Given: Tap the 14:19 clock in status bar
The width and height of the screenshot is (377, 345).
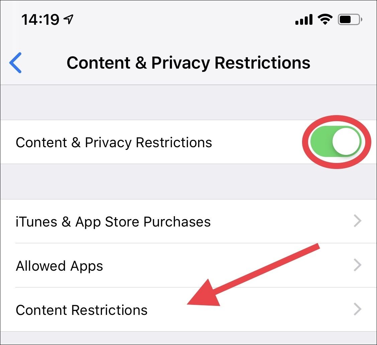Looking at the screenshot, I should 40,19.
